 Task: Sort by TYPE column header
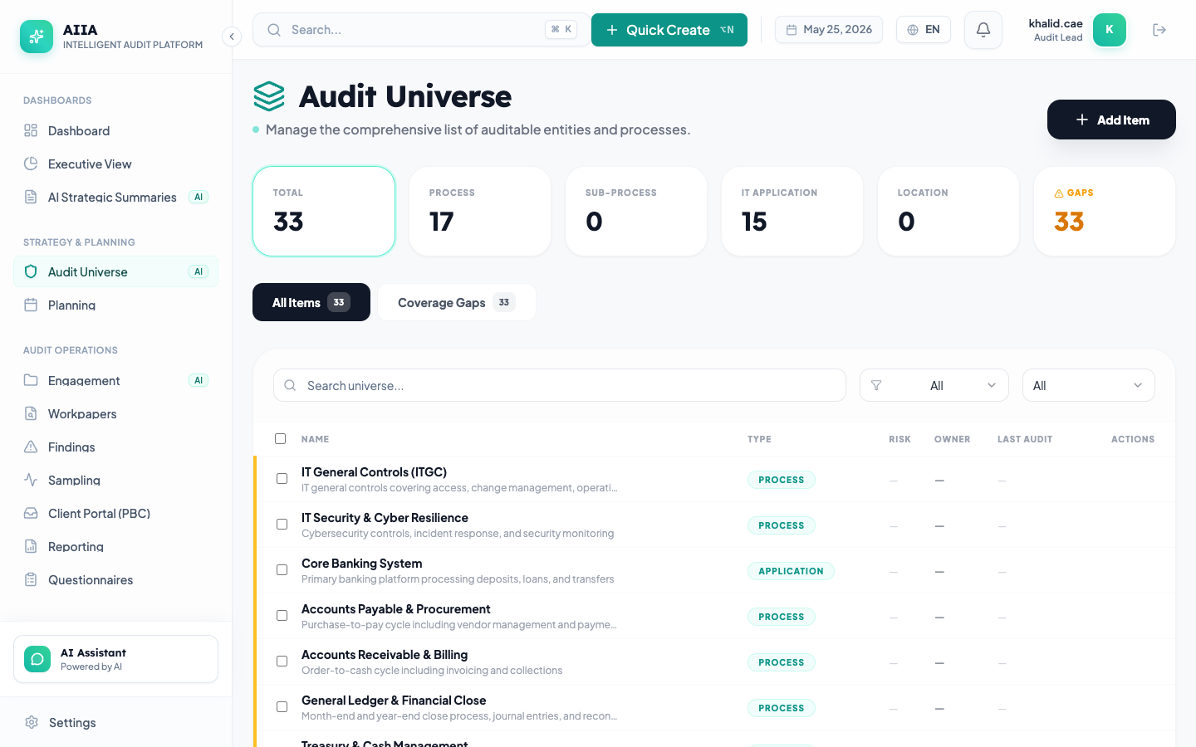coord(759,439)
